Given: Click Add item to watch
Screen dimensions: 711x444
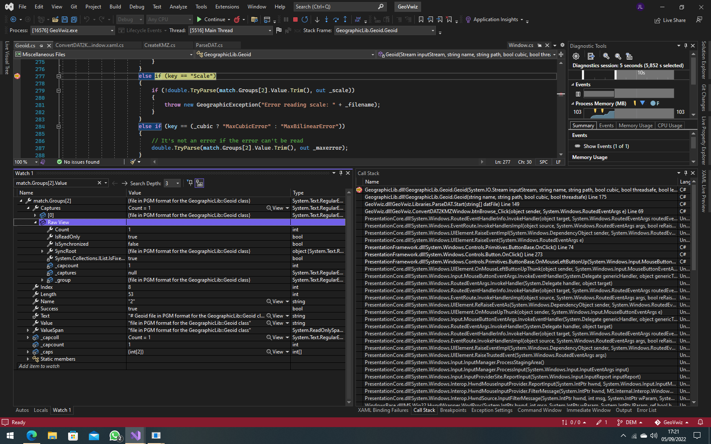Looking at the screenshot, I should 39,366.
